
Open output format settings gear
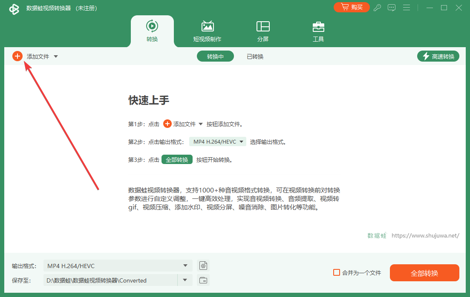click(203, 266)
